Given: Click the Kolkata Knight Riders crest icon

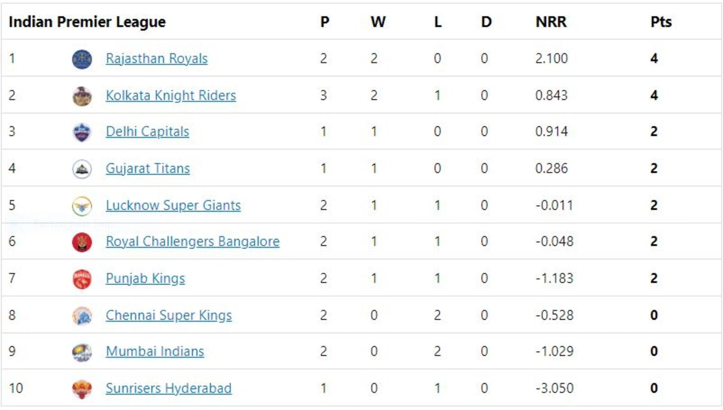Looking at the screenshot, I should point(83,94).
